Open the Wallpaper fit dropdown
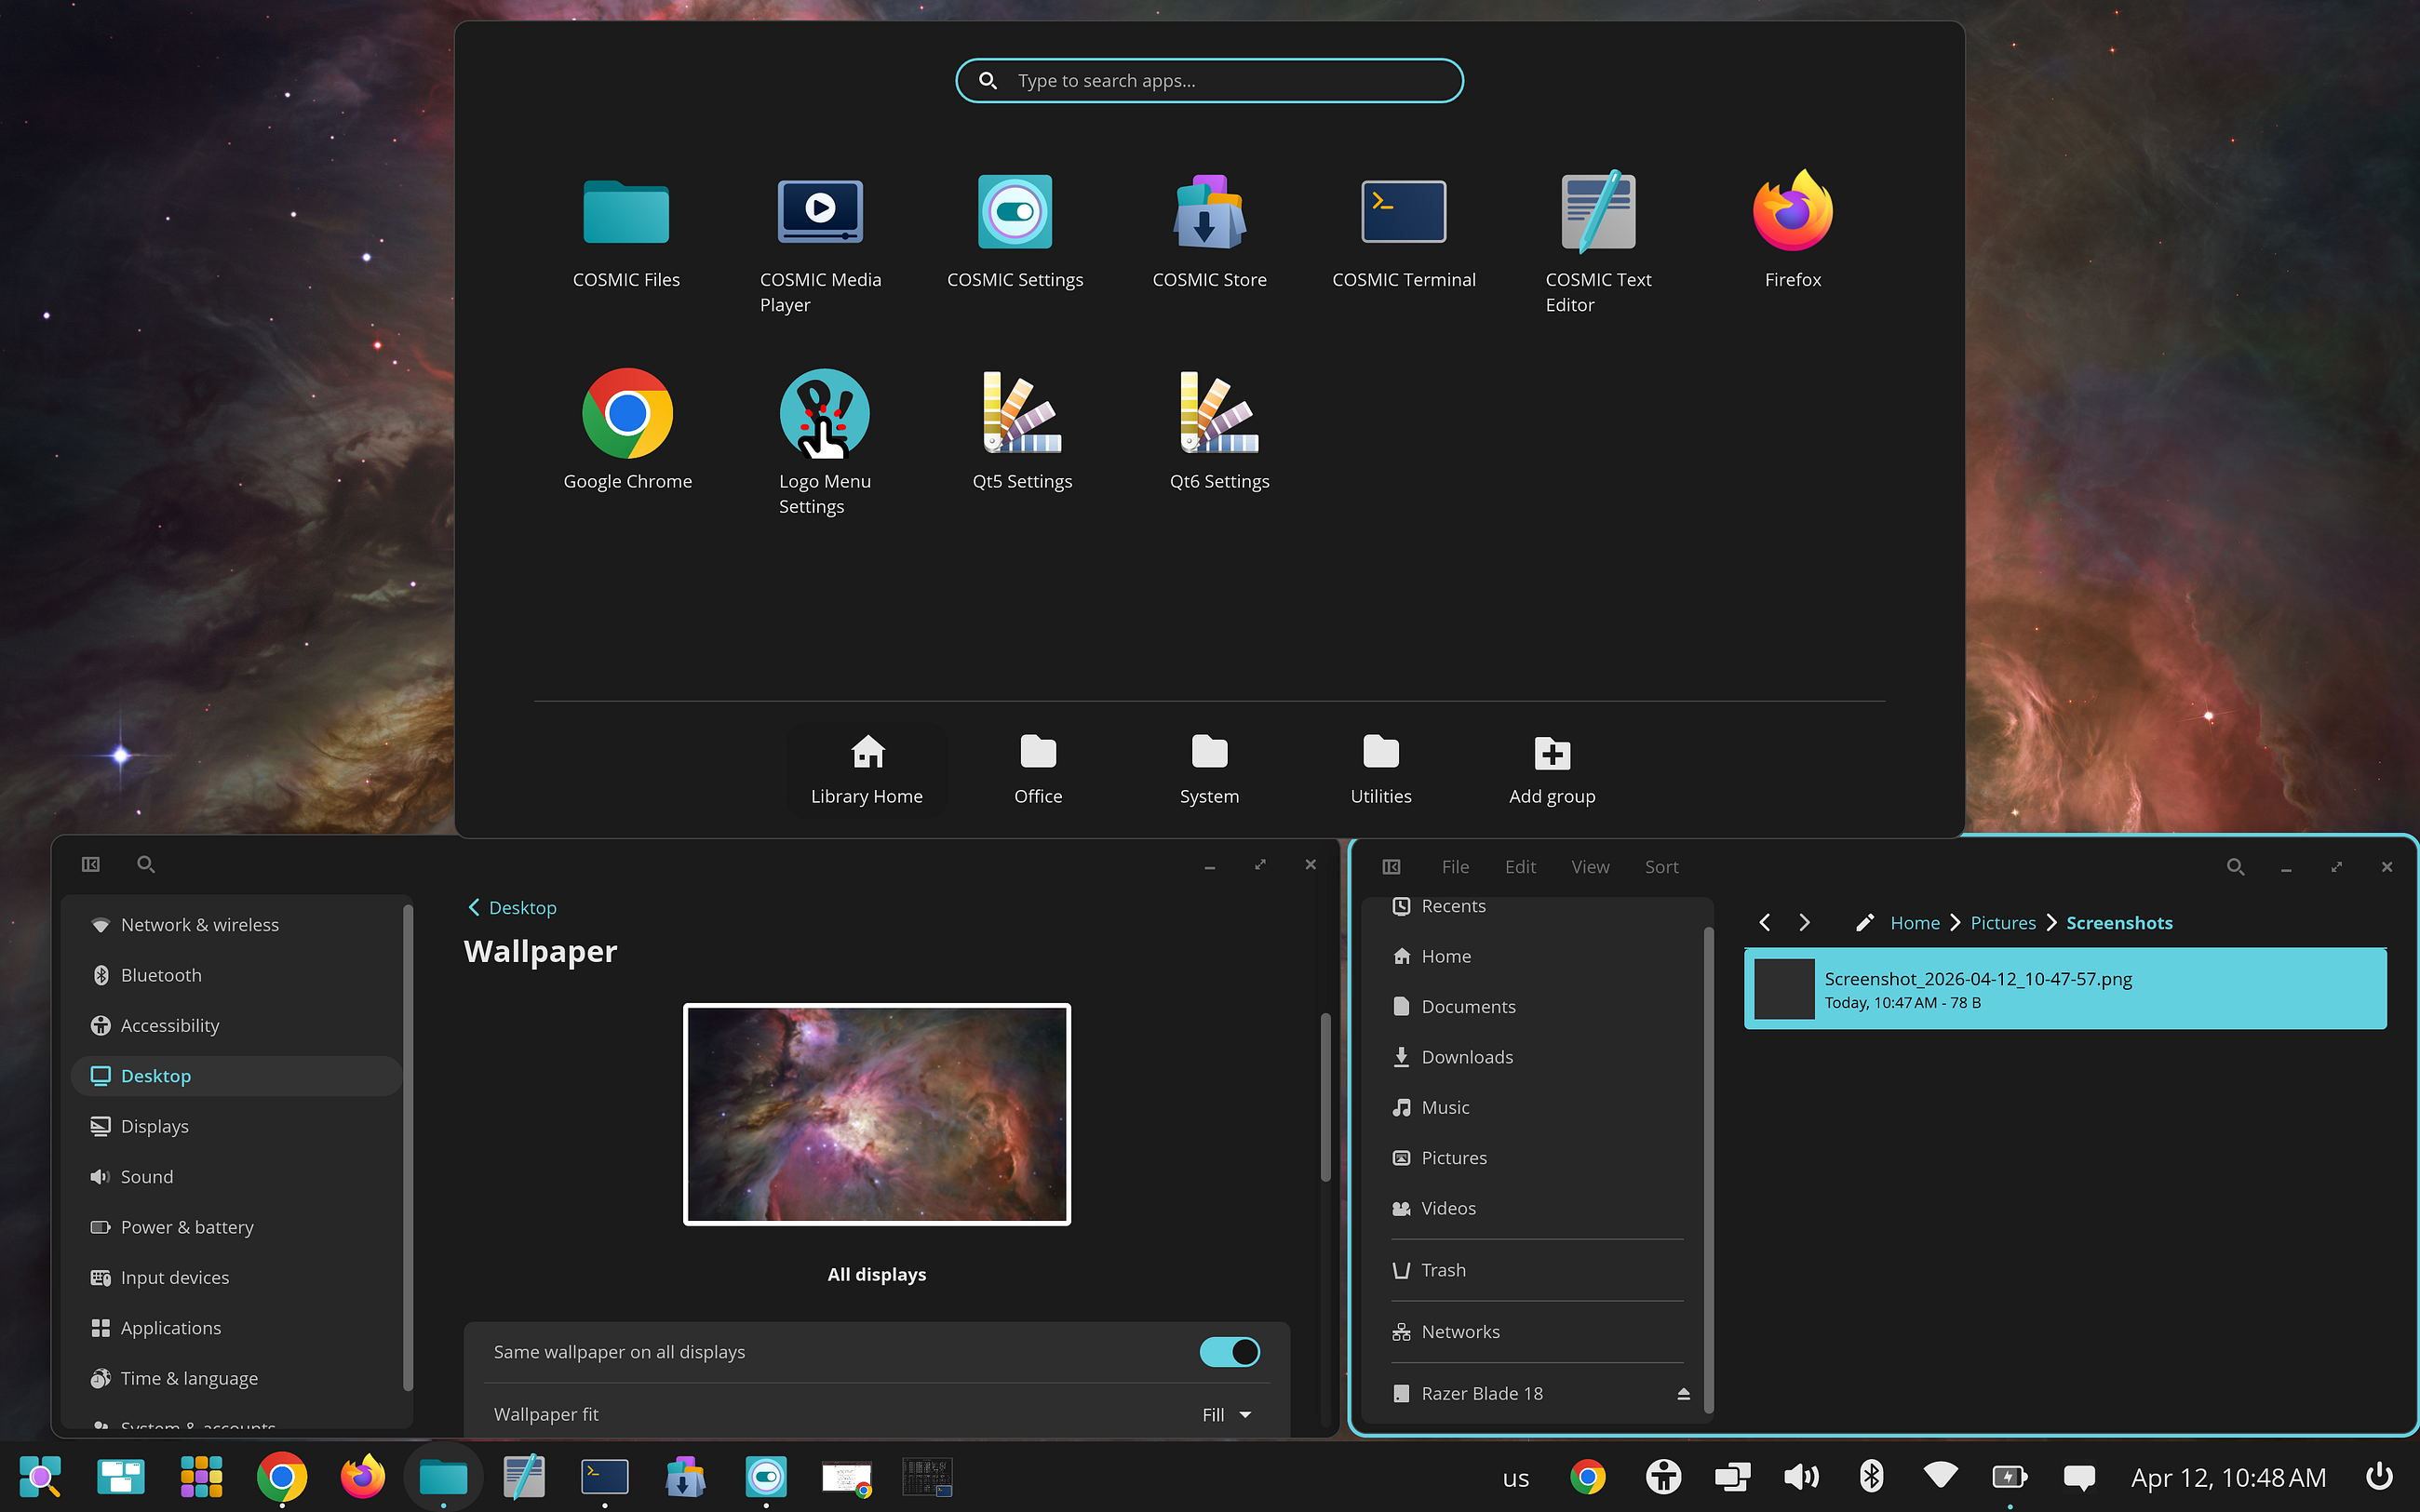This screenshot has width=2420, height=1512. (x=1227, y=1414)
